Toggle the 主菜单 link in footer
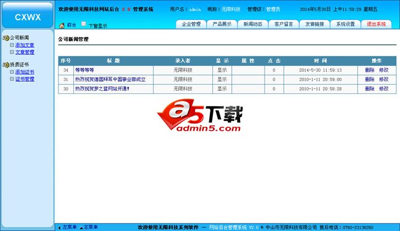The width and height of the screenshot is (400, 231). (x=90, y=227)
